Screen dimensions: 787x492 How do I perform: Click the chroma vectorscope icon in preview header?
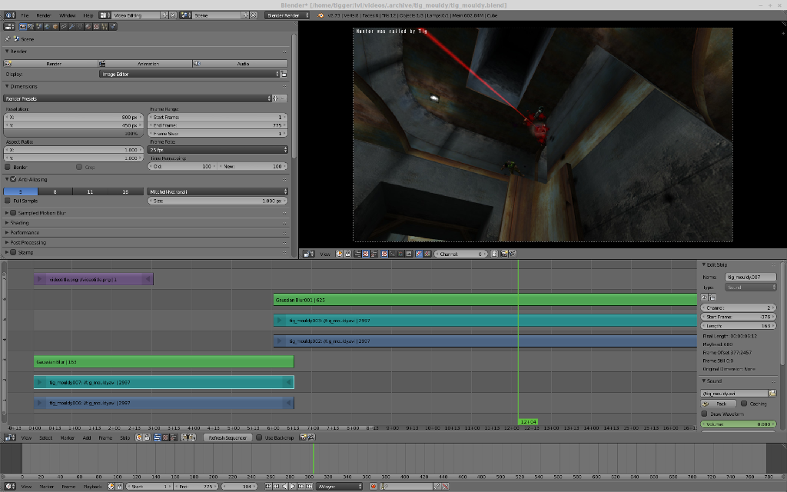point(400,254)
